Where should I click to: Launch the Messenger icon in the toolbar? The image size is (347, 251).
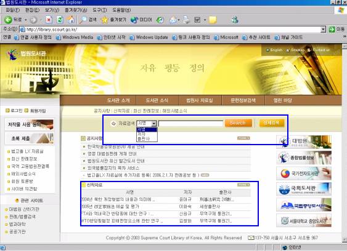(235, 20)
